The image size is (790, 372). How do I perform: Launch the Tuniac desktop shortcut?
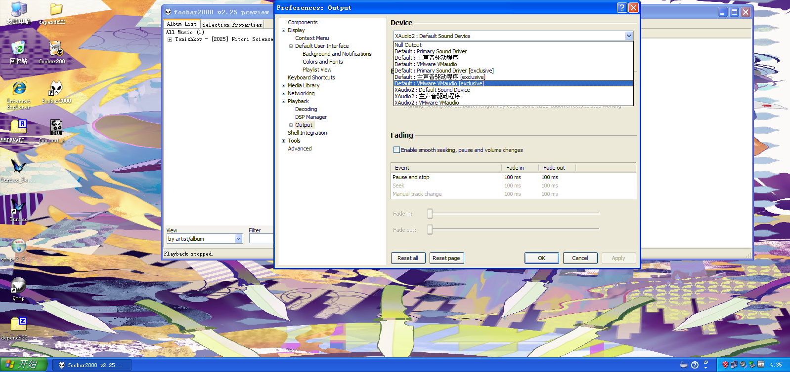tap(18, 210)
